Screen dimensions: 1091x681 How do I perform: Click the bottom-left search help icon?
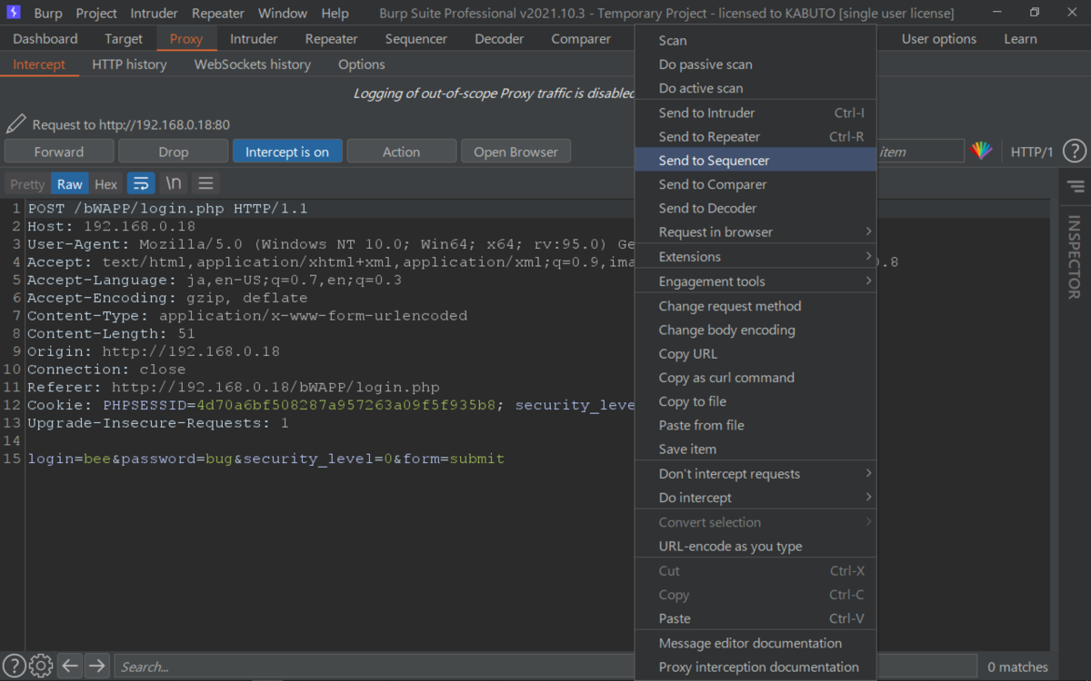[15, 666]
